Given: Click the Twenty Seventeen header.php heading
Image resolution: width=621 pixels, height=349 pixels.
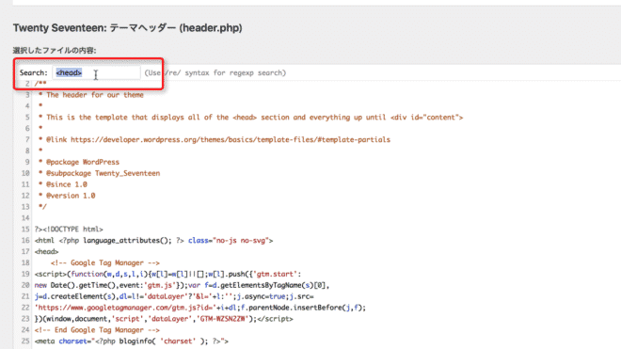Looking at the screenshot, I should tap(128, 28).
